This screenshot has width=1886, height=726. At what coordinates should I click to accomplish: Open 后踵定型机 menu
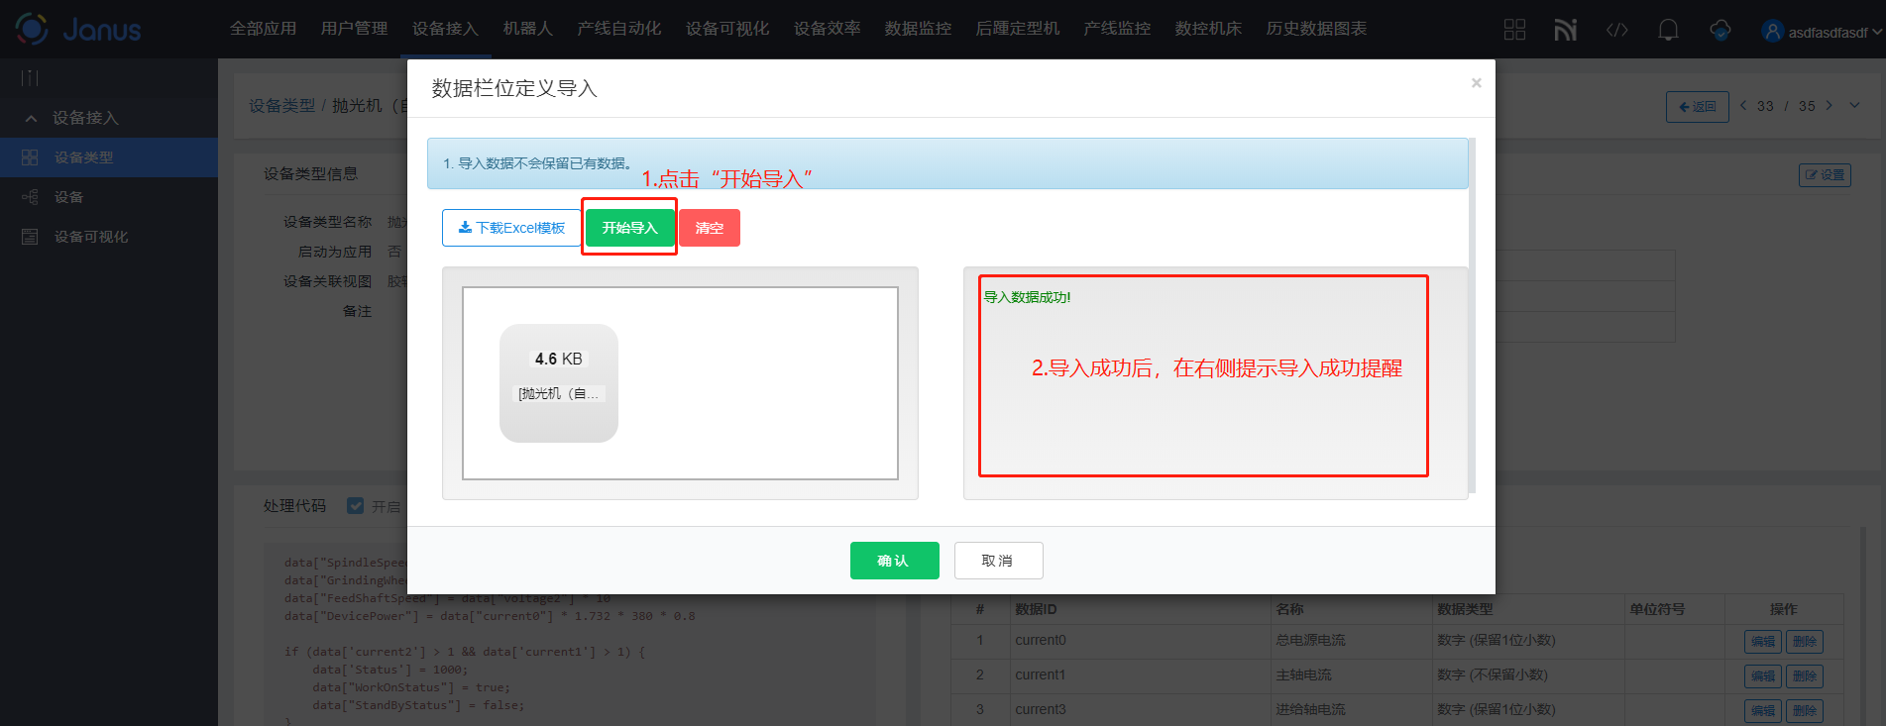1017,29
